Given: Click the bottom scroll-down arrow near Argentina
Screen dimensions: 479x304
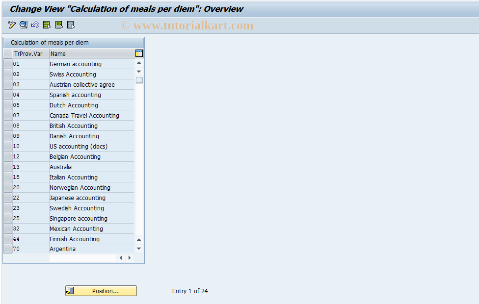Looking at the screenshot, I should 139,249.
